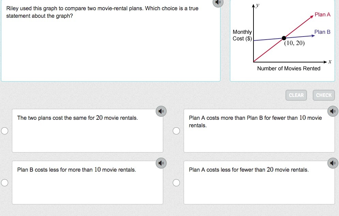
Task: Click the 'Monthly Cost ($)' axis label
Action: 242,35
